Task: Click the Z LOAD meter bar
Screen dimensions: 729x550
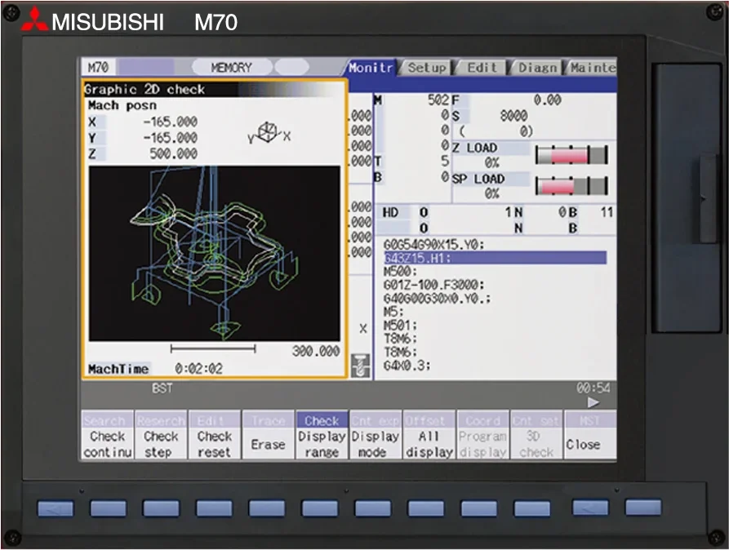Action: coord(571,155)
